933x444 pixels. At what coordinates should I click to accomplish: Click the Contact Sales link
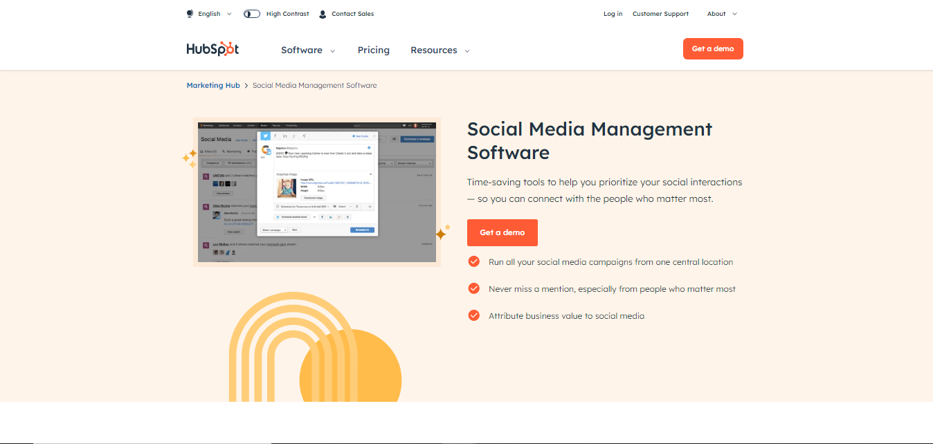pos(353,14)
